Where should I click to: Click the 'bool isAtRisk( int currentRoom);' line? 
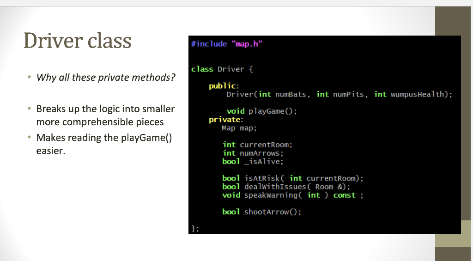point(293,178)
